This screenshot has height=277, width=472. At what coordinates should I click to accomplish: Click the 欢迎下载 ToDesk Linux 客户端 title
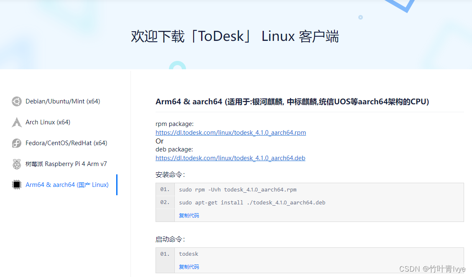235,36
